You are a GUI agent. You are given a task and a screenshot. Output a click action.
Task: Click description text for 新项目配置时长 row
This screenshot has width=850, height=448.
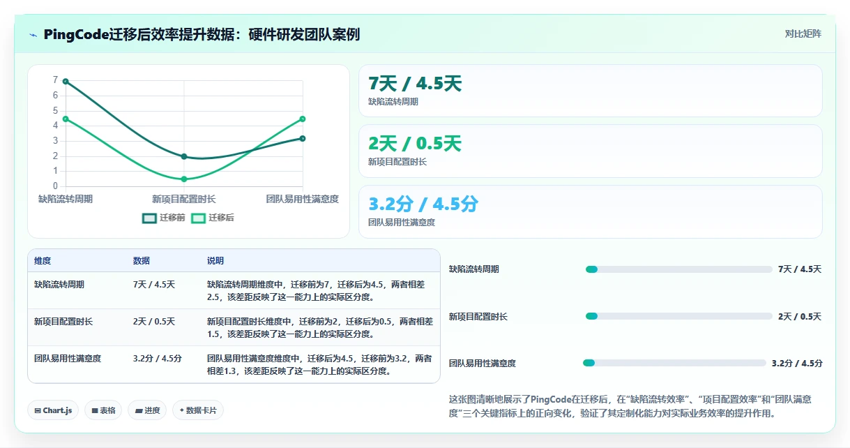[320, 328]
